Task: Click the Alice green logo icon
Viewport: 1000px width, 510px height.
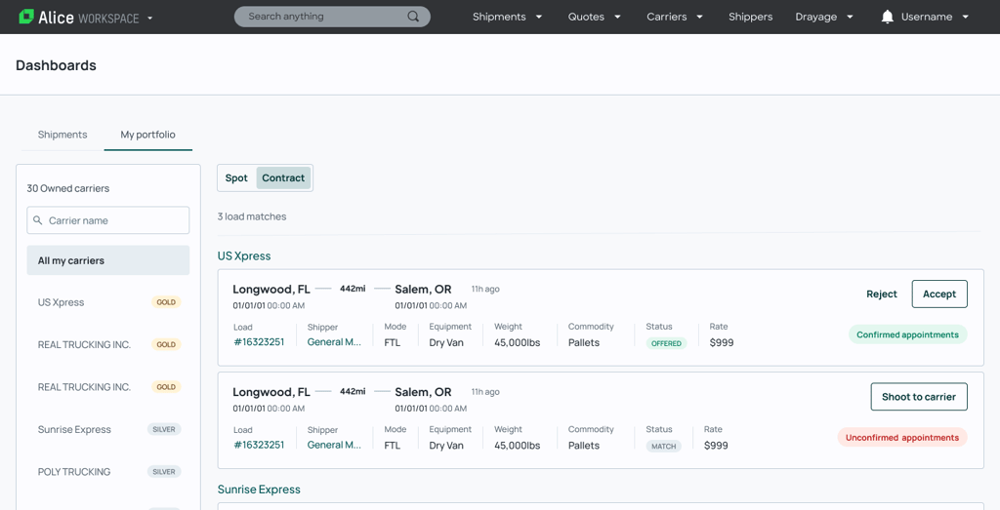Action: [26, 17]
